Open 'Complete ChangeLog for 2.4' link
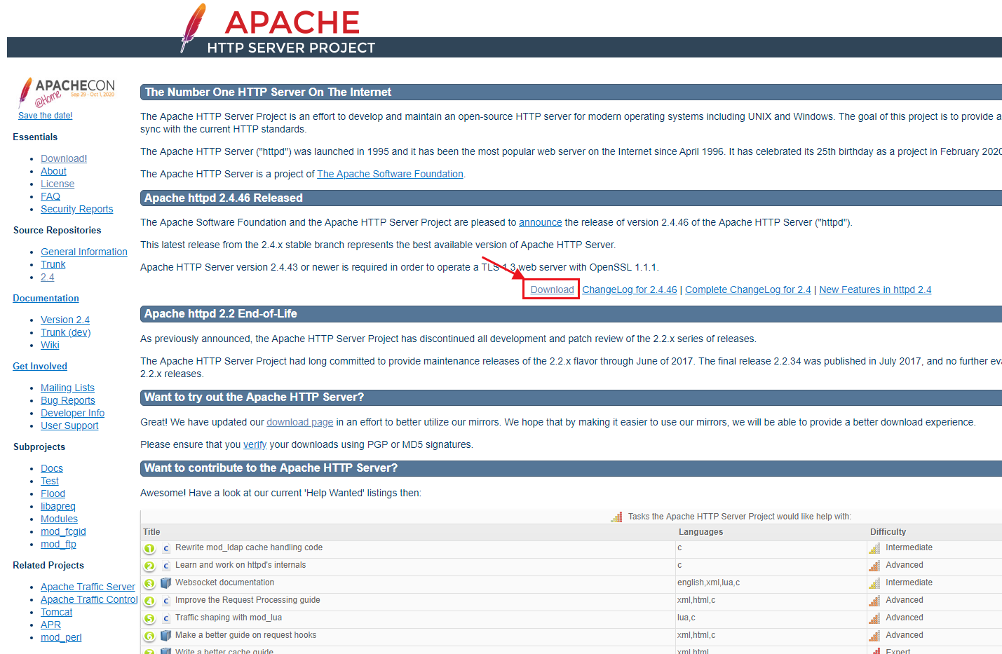 tap(747, 289)
